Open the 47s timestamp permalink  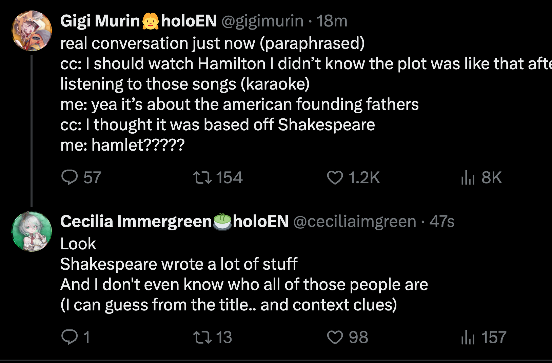click(x=442, y=222)
